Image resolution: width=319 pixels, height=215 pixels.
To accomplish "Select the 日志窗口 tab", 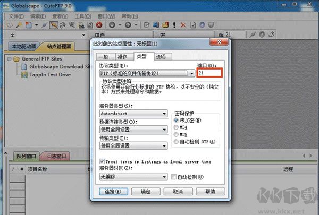I will (56, 156).
